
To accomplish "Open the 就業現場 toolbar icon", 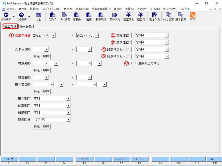I will 101,17.
